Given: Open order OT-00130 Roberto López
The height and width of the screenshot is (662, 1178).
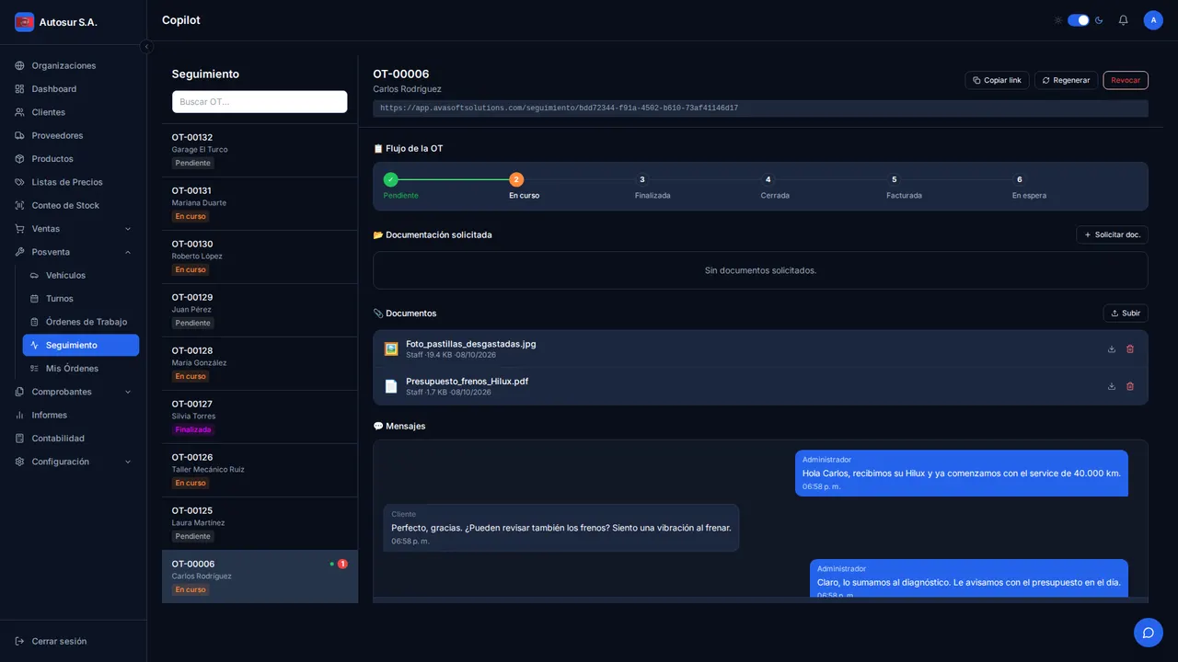Looking at the screenshot, I should tap(260, 257).
